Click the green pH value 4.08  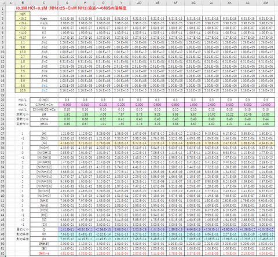point(103,114)
